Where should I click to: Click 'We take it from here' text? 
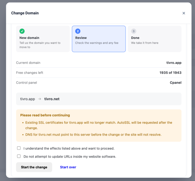point(145,43)
